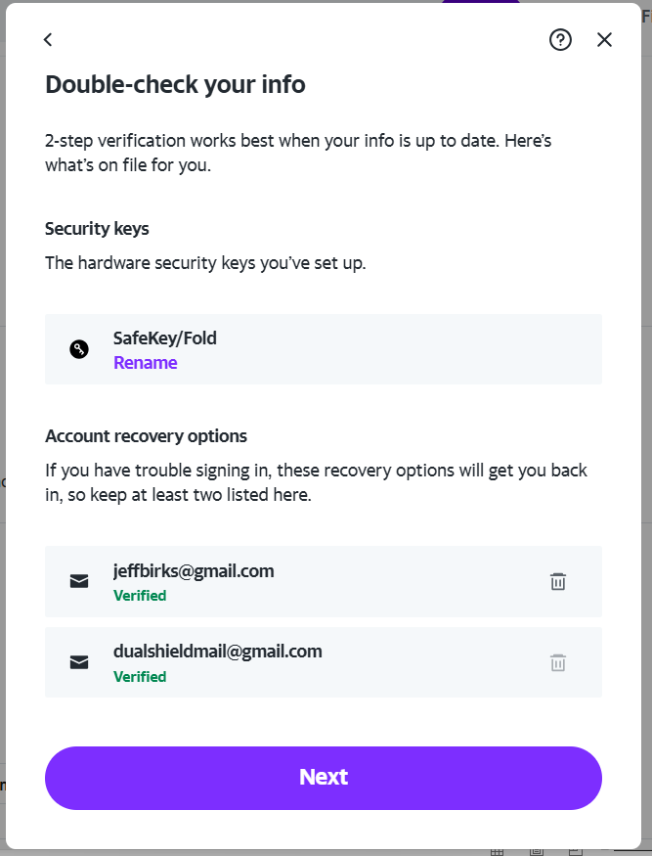The height and width of the screenshot is (856, 652).
Task: Click Verified status under jeffbirks@gmail.com
Action: (140, 596)
